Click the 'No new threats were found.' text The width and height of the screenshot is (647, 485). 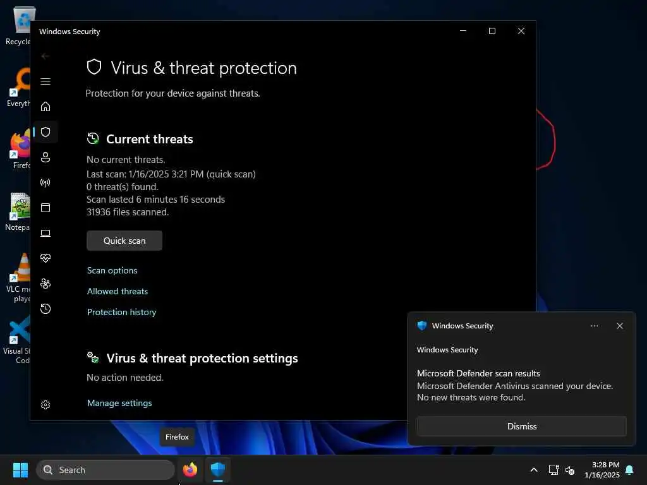coord(471,398)
